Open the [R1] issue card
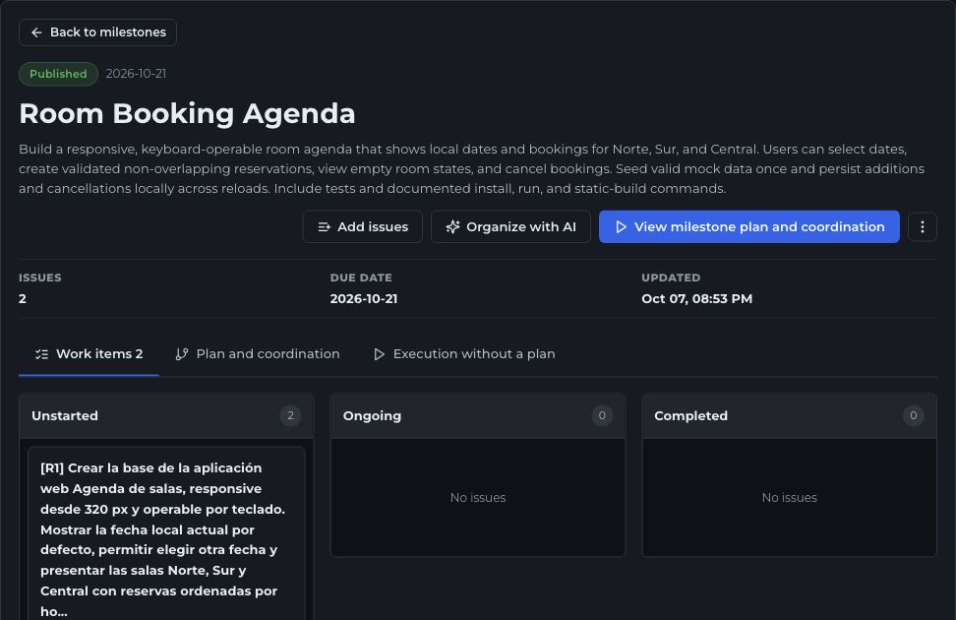Image resolution: width=956 pixels, height=620 pixels. click(166, 534)
